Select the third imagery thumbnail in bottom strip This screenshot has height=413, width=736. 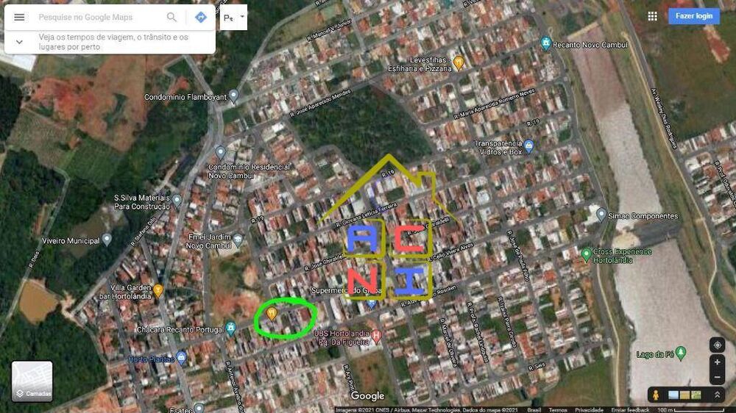[x=696, y=395]
